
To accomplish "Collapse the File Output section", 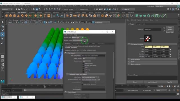I will point(66,53).
